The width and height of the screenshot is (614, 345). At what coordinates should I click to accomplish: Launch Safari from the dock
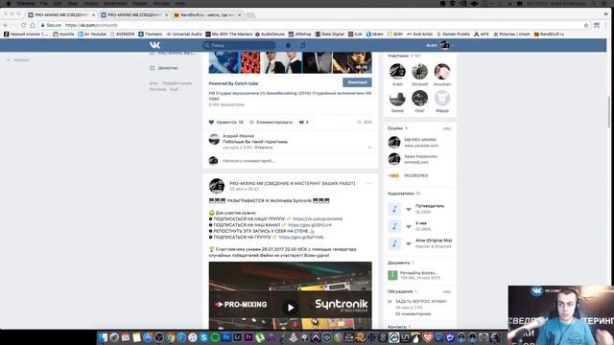click(x=181, y=337)
